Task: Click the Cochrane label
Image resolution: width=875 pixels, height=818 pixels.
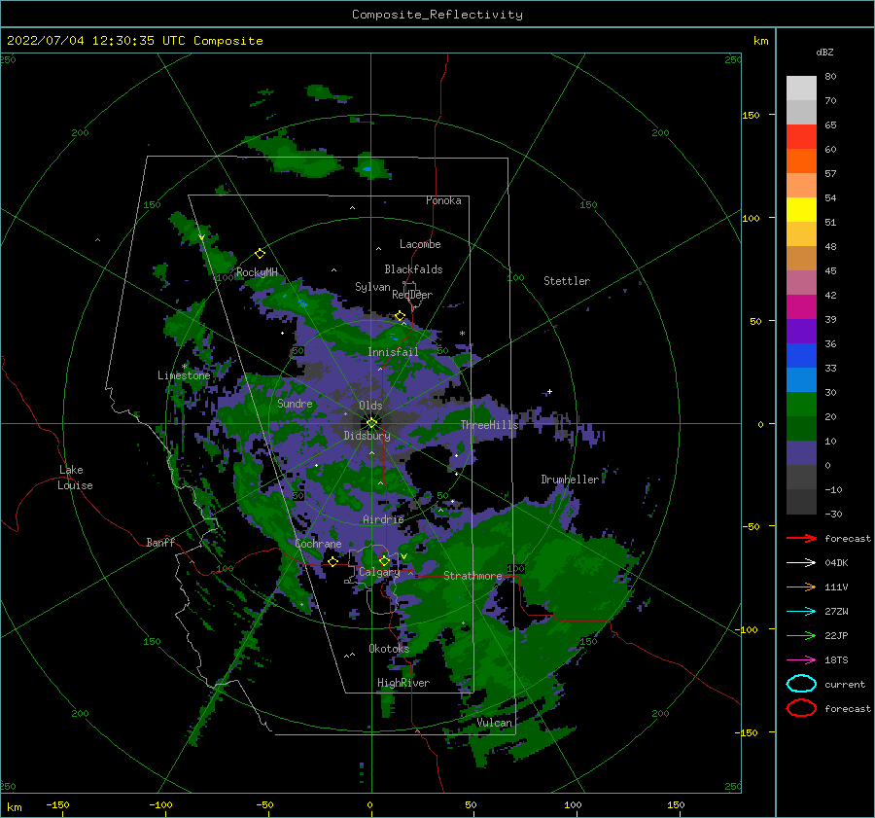Action: (318, 544)
